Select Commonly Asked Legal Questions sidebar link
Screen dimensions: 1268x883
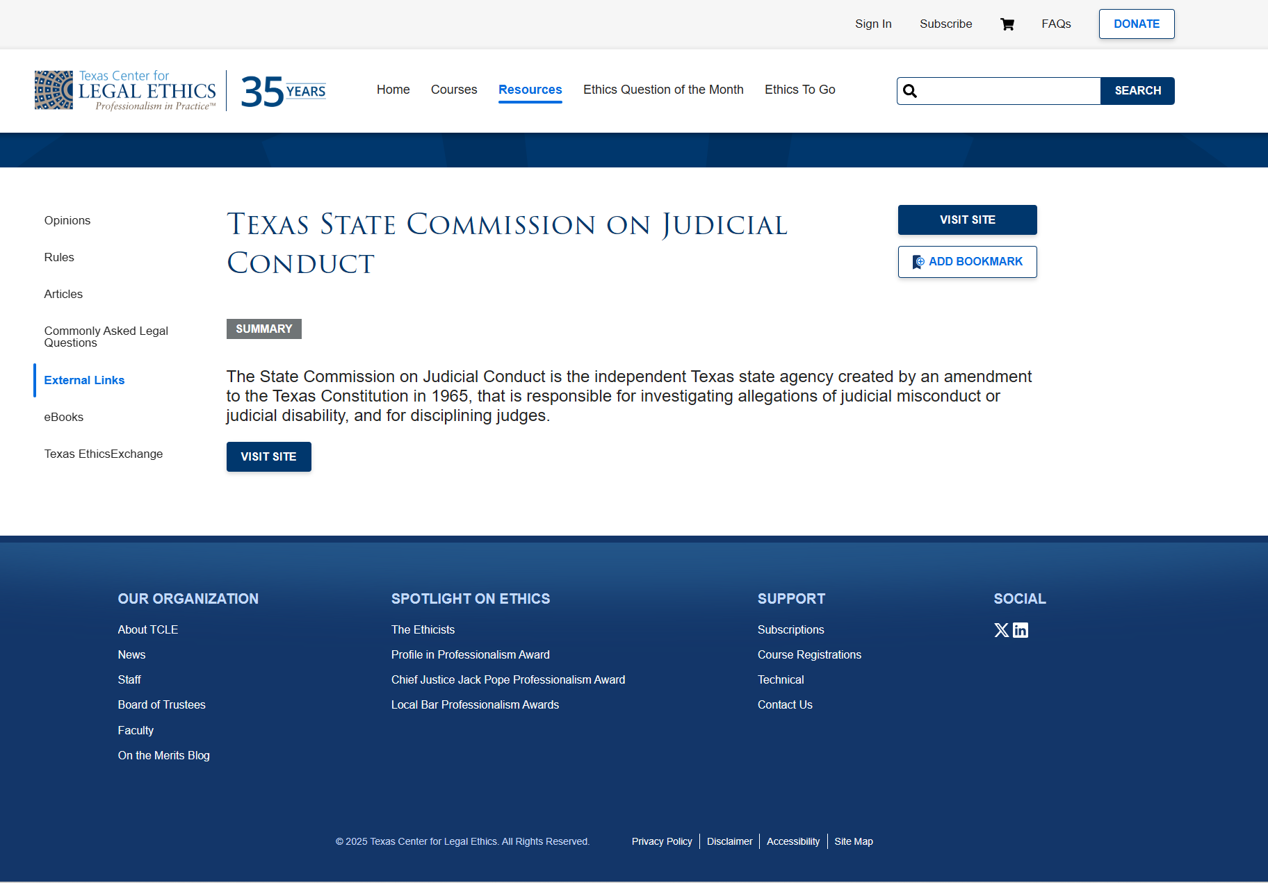[x=106, y=337]
